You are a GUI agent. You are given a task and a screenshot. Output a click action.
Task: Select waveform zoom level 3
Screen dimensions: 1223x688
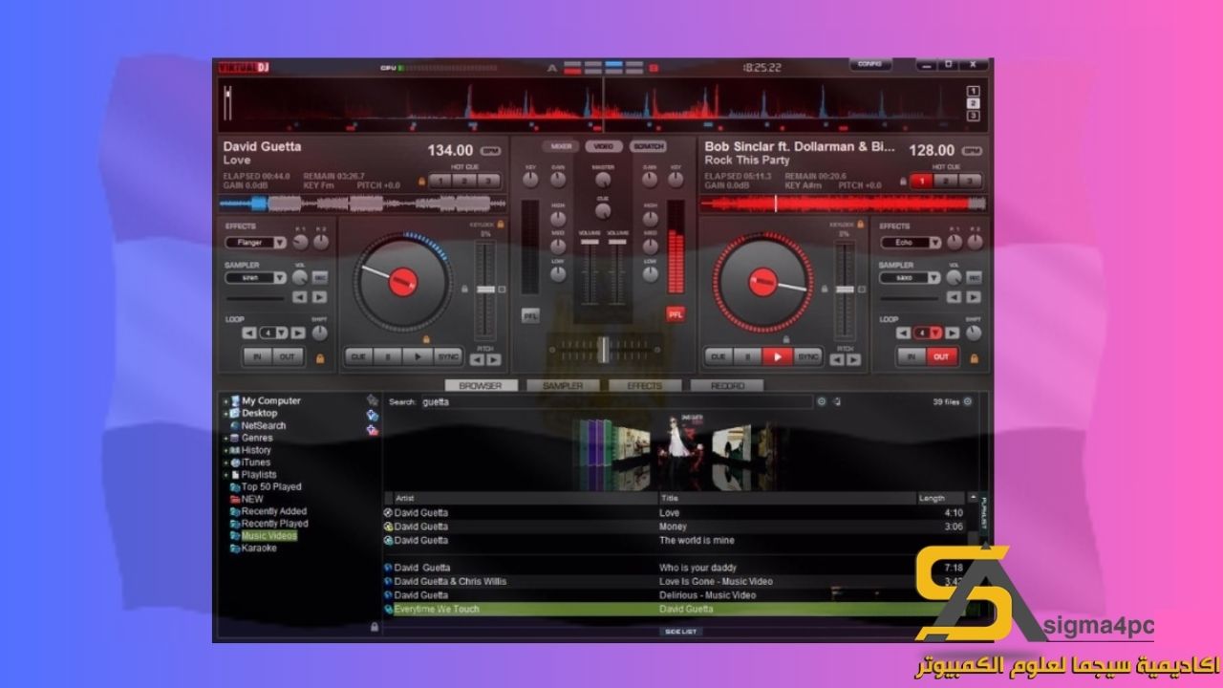pyautogui.click(x=974, y=116)
